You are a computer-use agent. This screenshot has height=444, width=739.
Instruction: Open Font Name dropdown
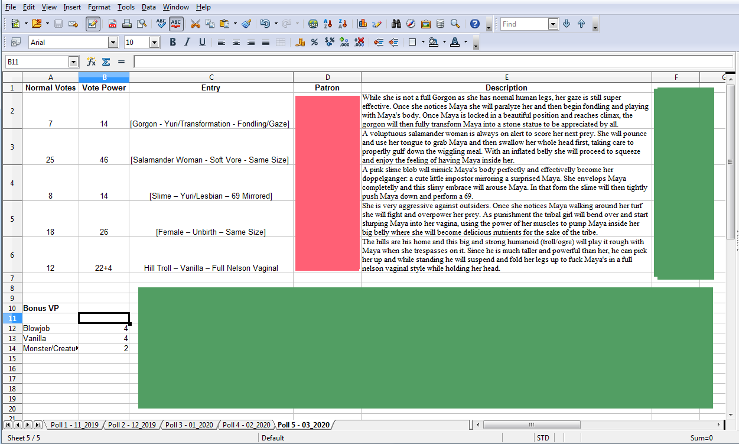point(113,43)
